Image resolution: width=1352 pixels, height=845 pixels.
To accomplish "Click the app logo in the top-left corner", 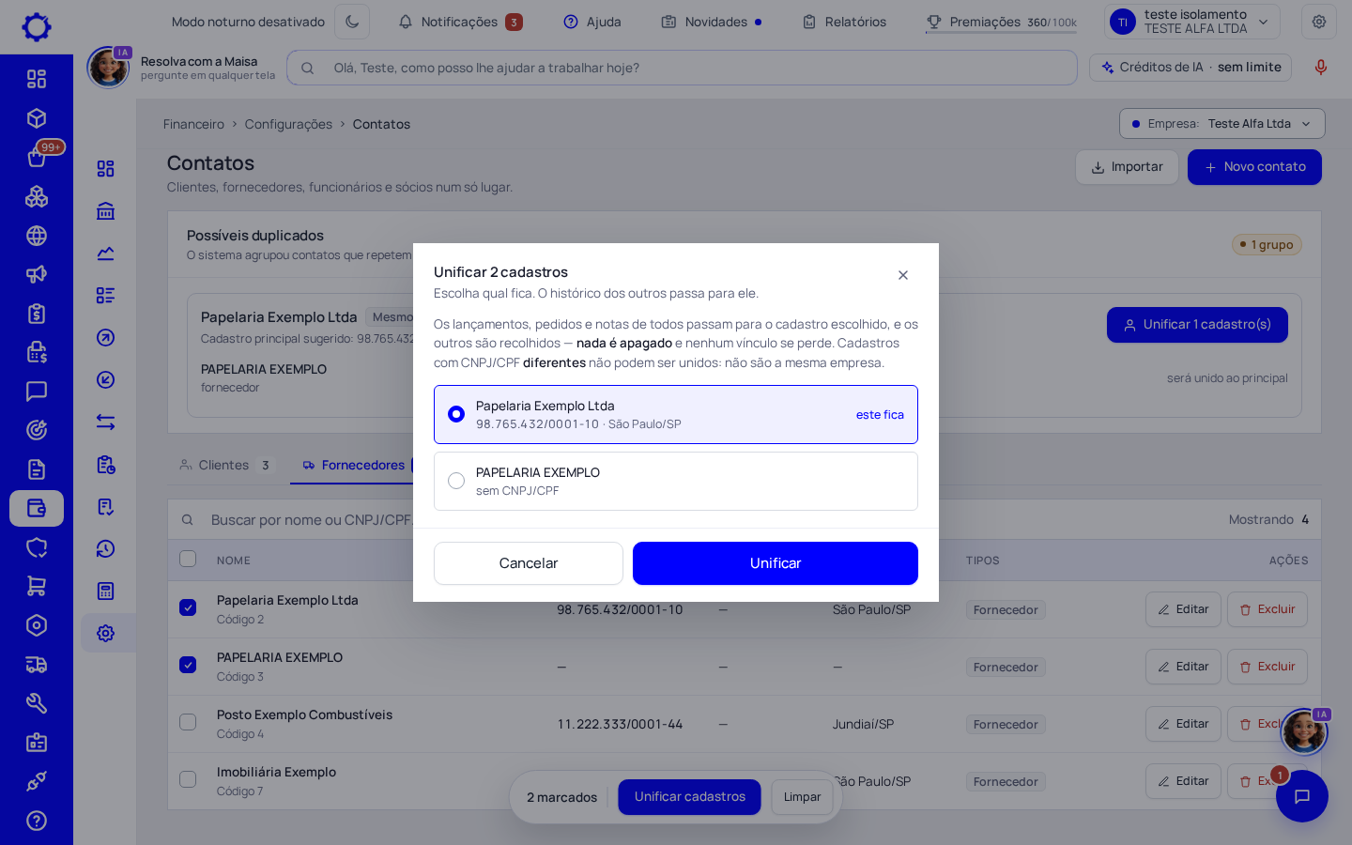I will [37, 26].
